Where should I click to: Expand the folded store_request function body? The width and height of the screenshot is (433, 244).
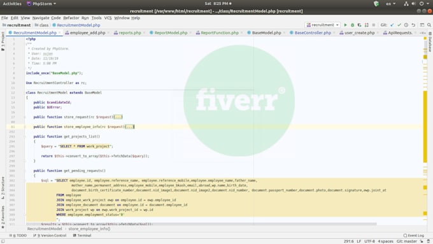[118, 117]
